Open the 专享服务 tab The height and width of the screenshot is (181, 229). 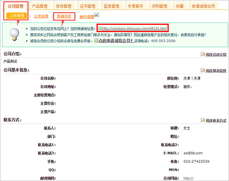pos(136,6)
